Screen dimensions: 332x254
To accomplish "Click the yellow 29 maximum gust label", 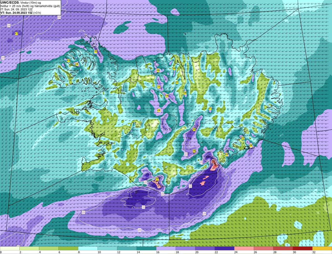I will [167, 96].
